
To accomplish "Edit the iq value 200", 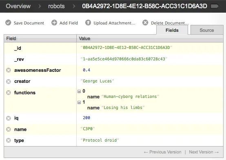I will click(x=86, y=118).
